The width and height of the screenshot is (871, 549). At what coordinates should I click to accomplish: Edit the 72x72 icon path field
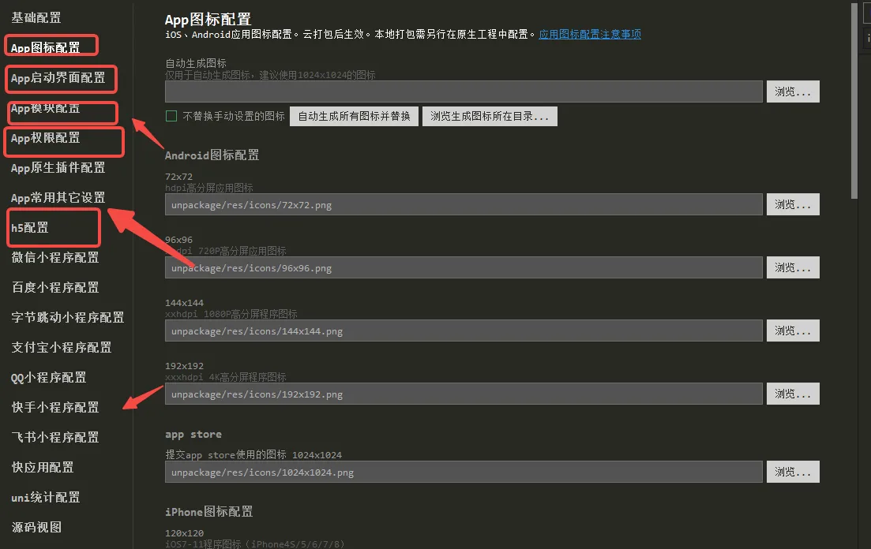pos(464,205)
